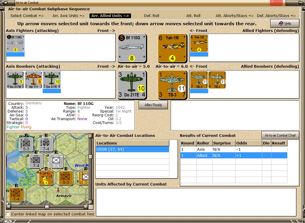Click the Surprise column header
This screenshot has height=223, width=305.
(224, 143)
